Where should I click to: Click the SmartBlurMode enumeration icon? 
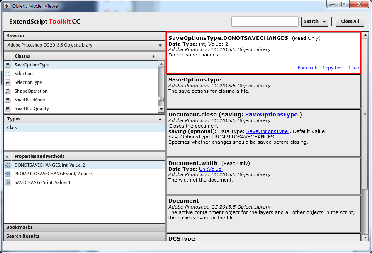coord(7,100)
